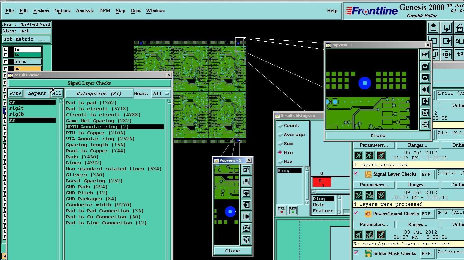This screenshot has width=464, height=260.
Task: Click the Job Matrix ... button
Action: tap(26, 39)
